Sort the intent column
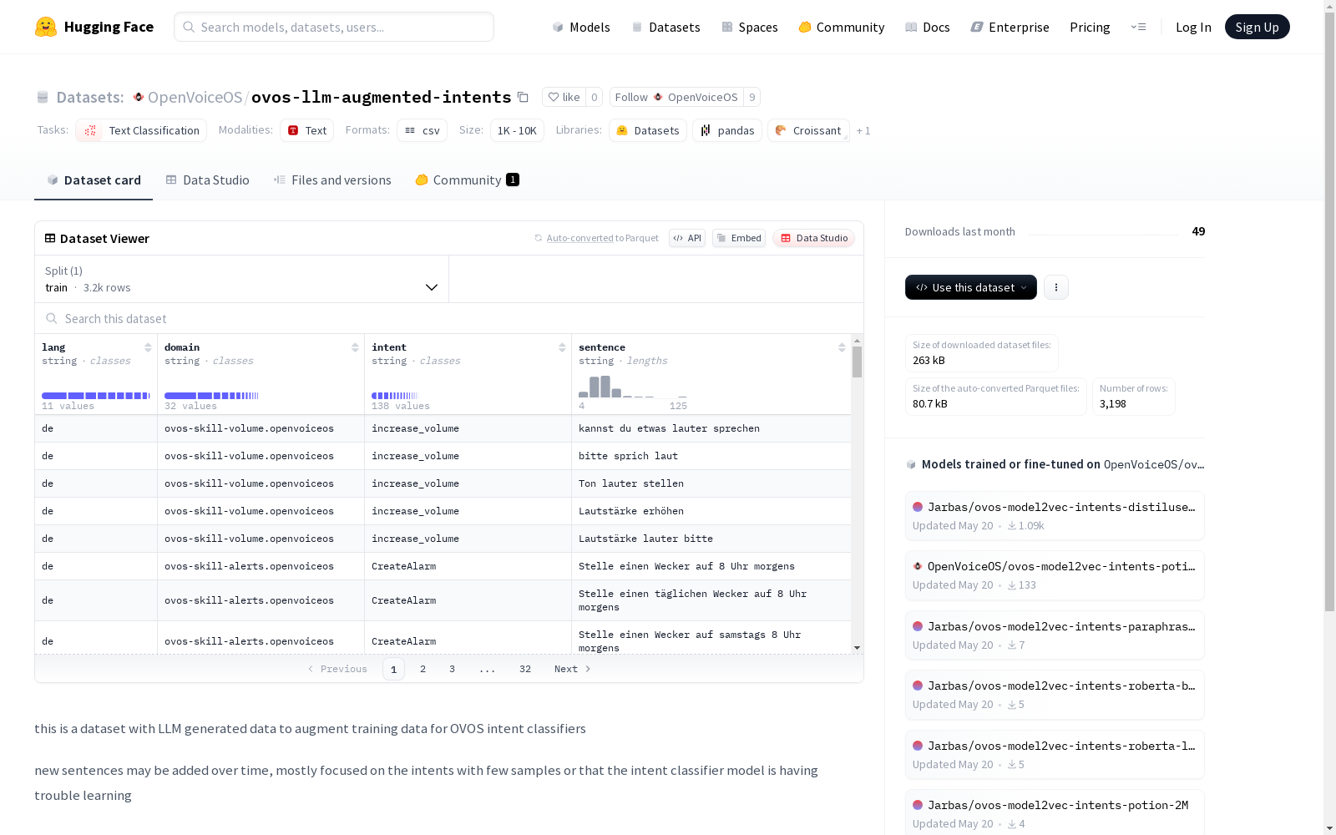The height and width of the screenshot is (835, 1336). 562,347
